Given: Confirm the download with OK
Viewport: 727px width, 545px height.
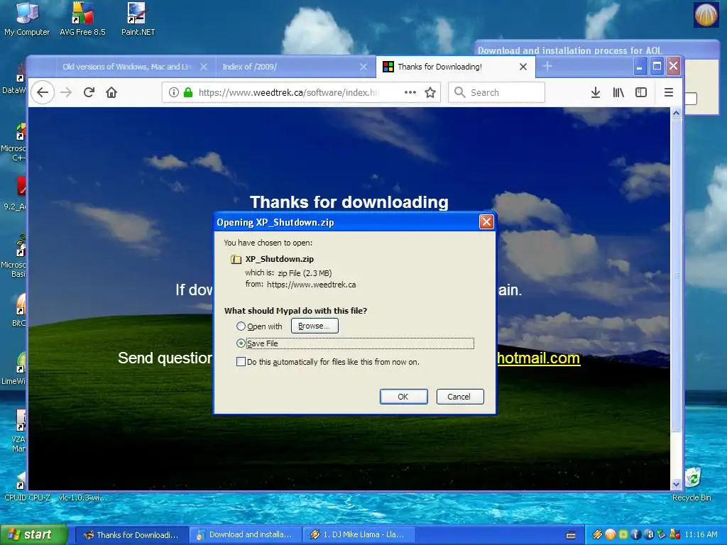Looking at the screenshot, I should [x=403, y=397].
